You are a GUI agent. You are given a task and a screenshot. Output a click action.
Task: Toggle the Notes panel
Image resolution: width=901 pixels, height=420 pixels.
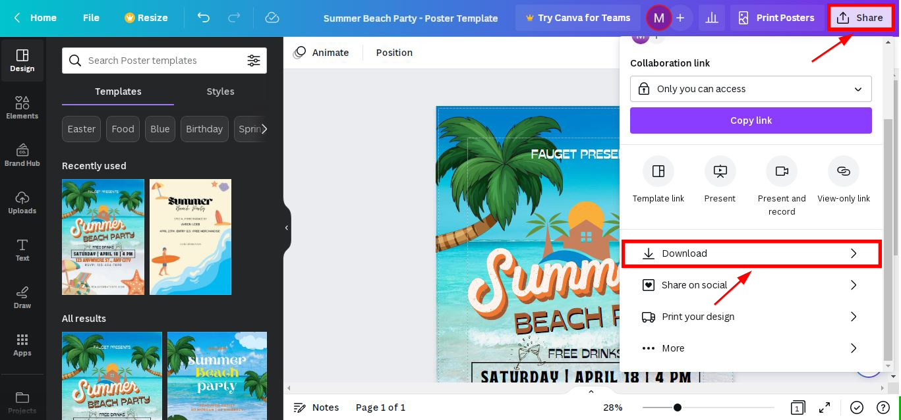point(316,407)
